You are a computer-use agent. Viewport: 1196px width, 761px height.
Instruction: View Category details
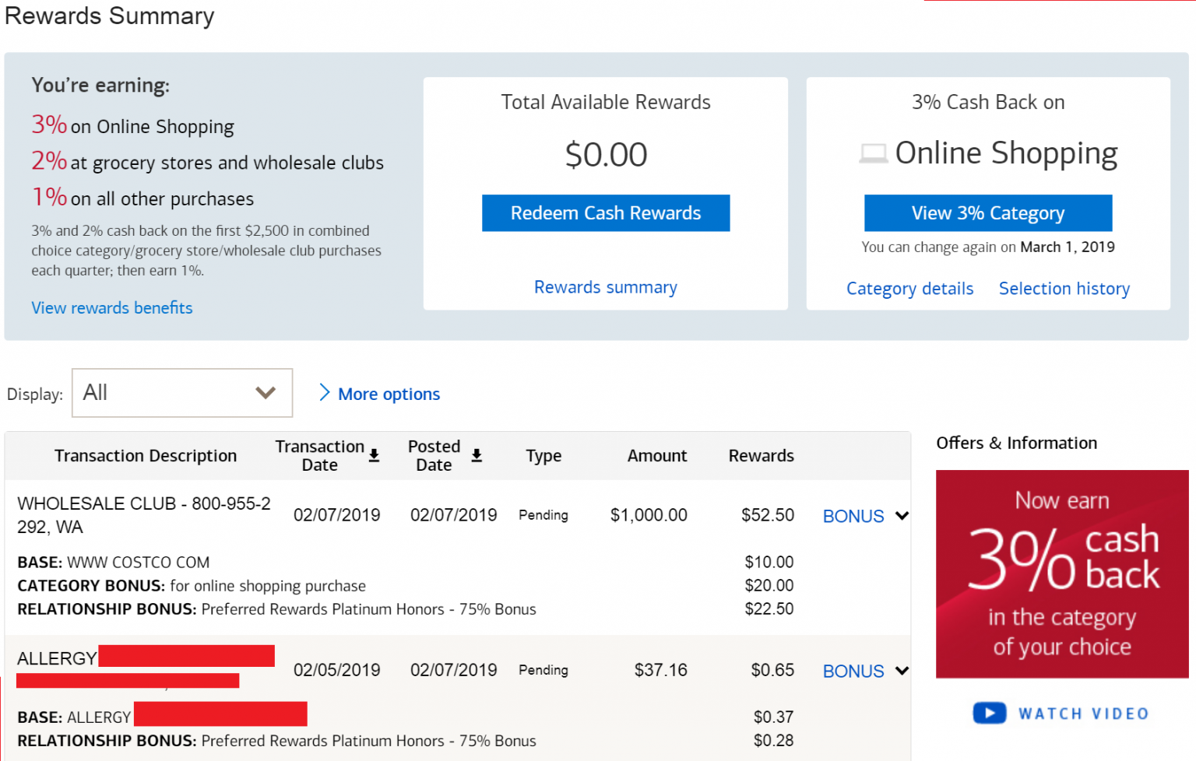[x=909, y=288]
